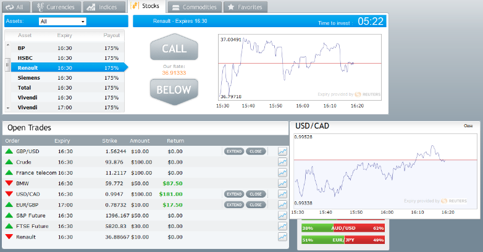The image size is (483, 252).
Task: Click the Renault price chart
Action: [x=300, y=67]
